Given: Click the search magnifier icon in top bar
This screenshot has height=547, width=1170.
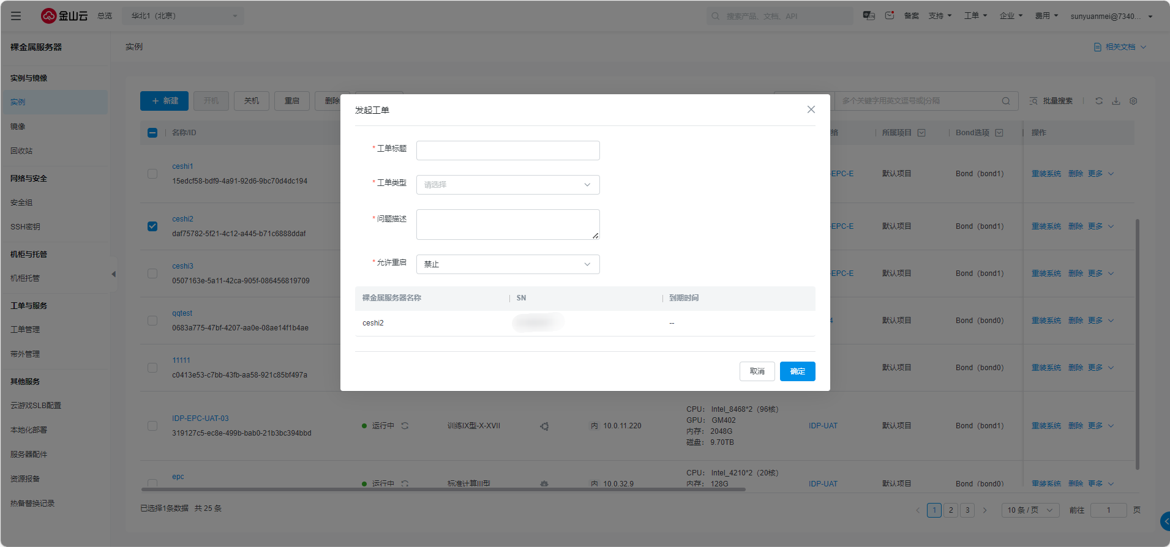Looking at the screenshot, I should 715,16.
